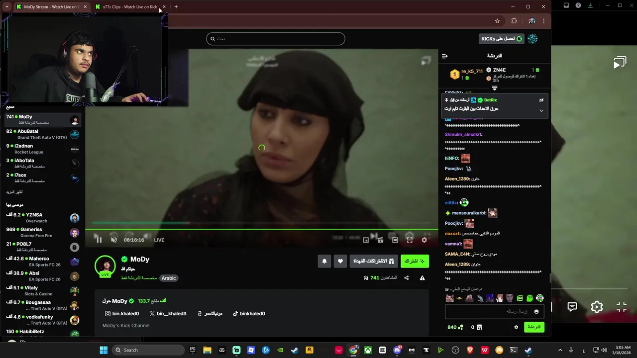
Task: Jump to LIVE in player
Action: tap(159, 240)
